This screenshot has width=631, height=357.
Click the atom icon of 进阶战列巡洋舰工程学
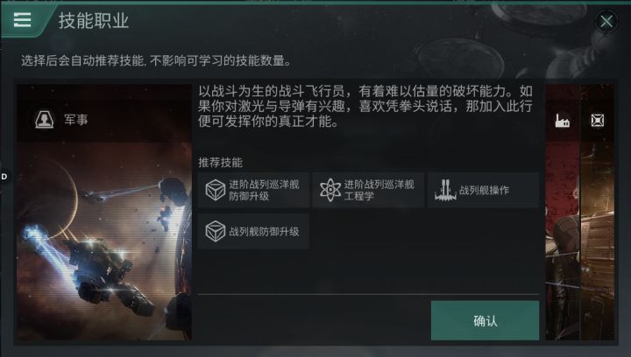[x=330, y=190]
